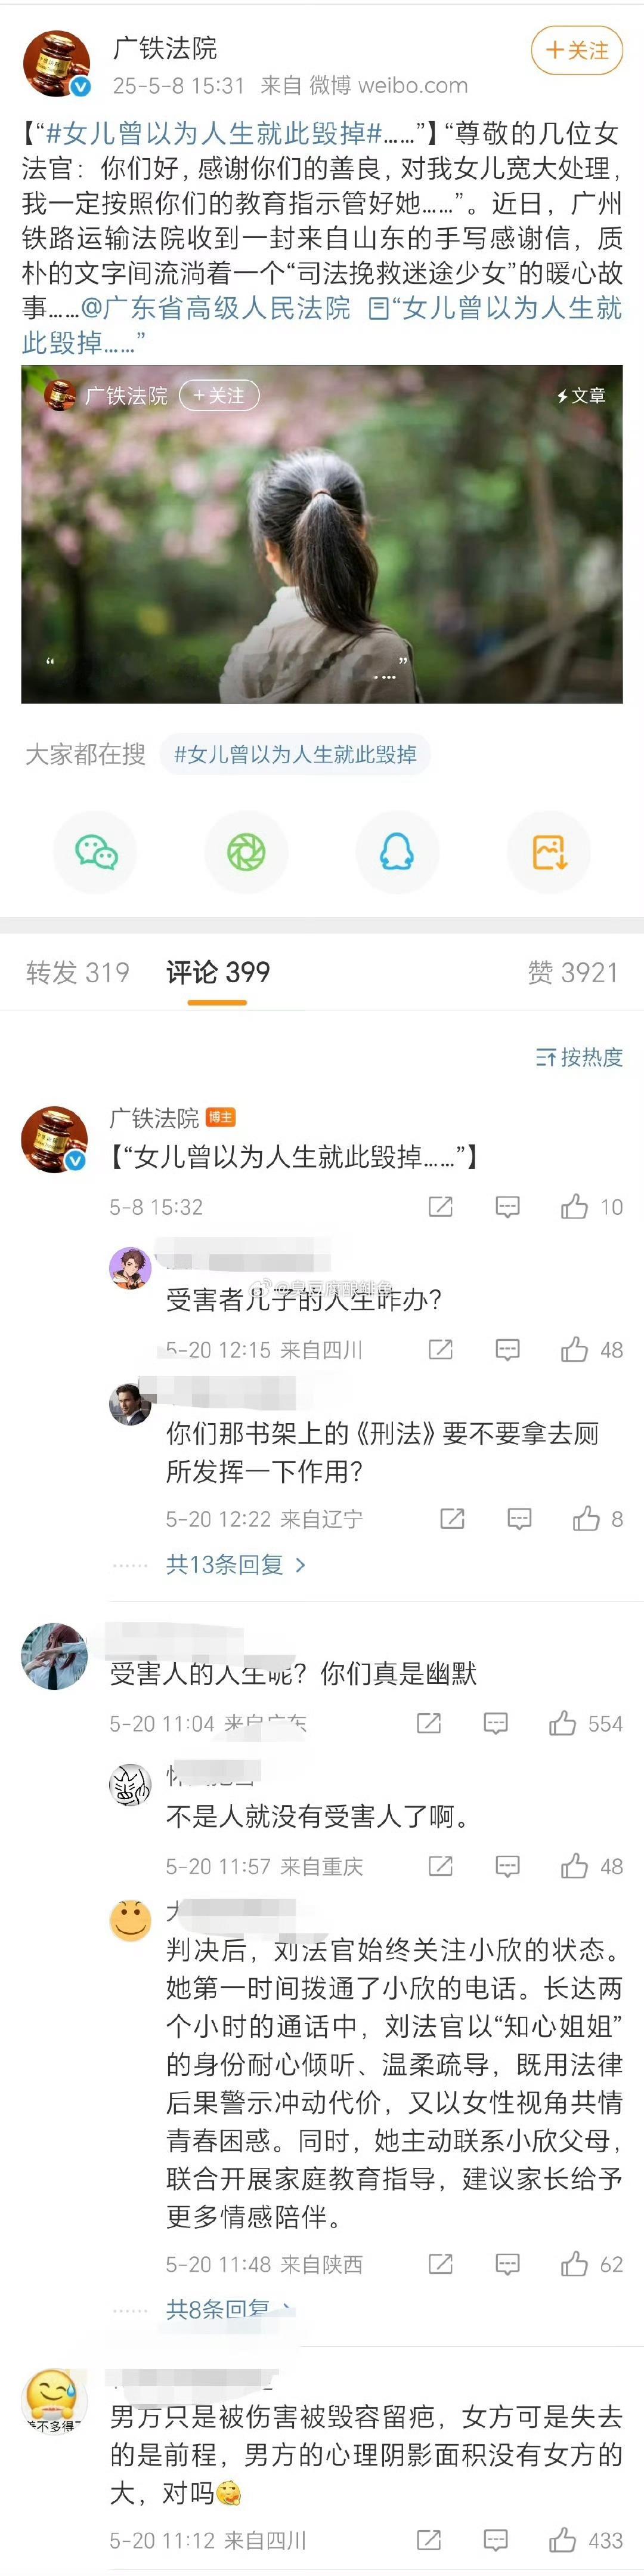644x2576 pixels.
Task: Tap the orange save-image icon
Action: point(549,853)
